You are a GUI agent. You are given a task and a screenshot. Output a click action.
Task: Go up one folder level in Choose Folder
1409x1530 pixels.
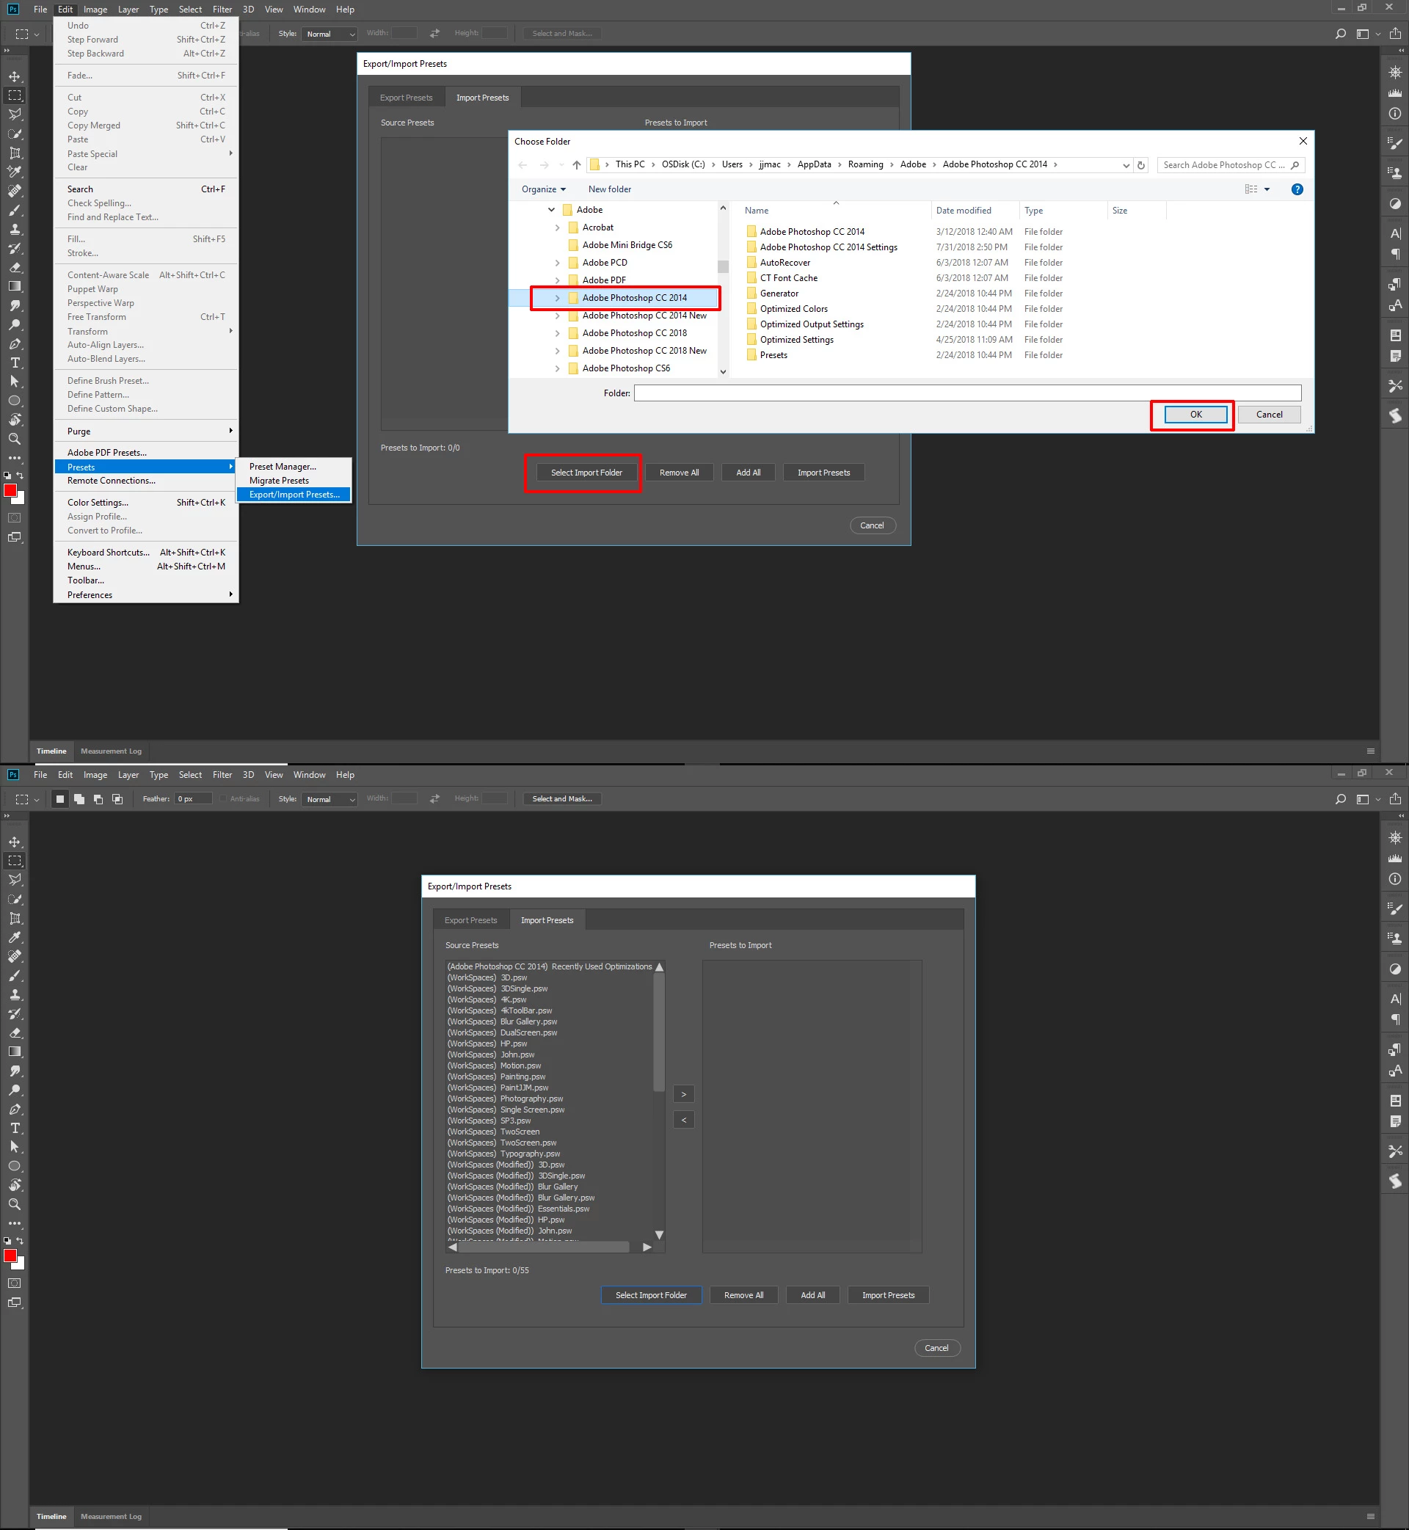(576, 164)
